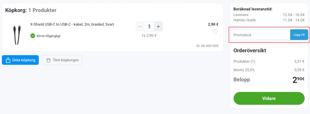Image resolution: width=310 pixels, height=114 pixels.
Task: Click the trash icon on Töm köpkorgen
Action: (x=48, y=60)
